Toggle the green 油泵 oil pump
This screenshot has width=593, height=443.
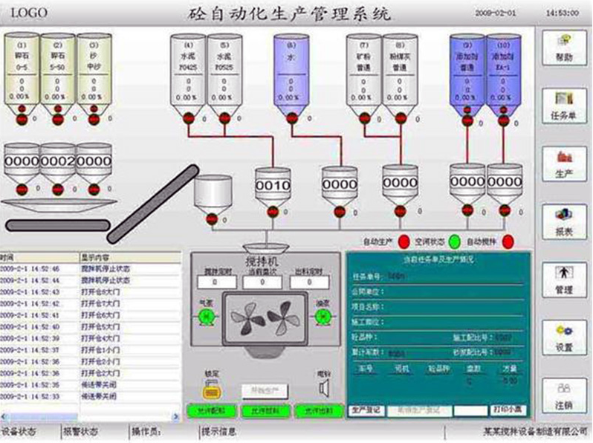(x=323, y=317)
